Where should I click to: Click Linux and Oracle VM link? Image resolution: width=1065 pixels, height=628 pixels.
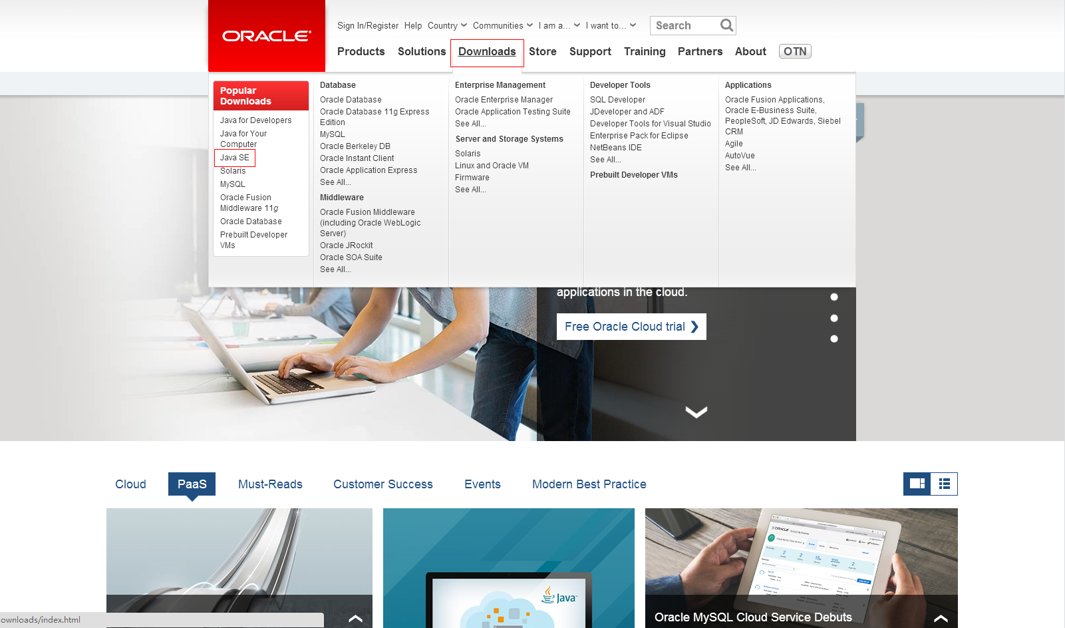492,166
